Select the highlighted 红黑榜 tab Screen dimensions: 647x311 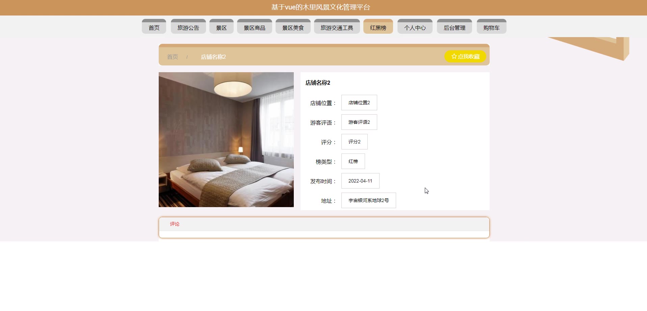[378, 27]
